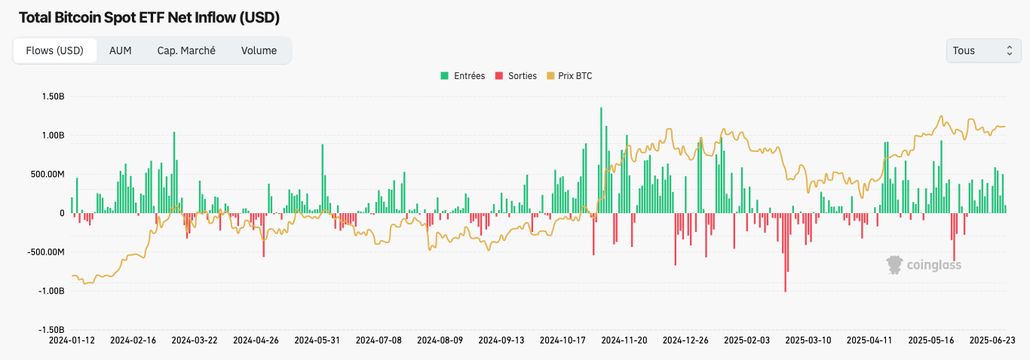Click the coinglass watermark text

pos(933,265)
